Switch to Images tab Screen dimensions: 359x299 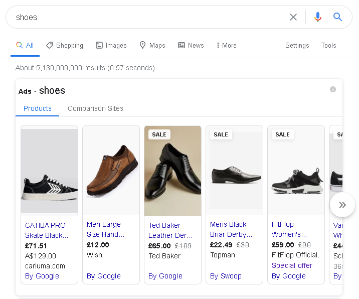coord(111,45)
